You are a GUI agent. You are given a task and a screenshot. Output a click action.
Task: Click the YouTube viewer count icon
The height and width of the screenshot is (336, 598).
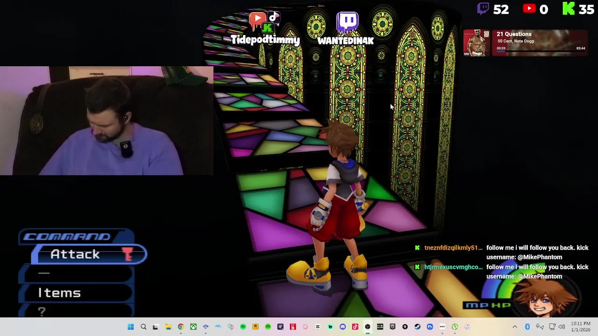click(529, 8)
